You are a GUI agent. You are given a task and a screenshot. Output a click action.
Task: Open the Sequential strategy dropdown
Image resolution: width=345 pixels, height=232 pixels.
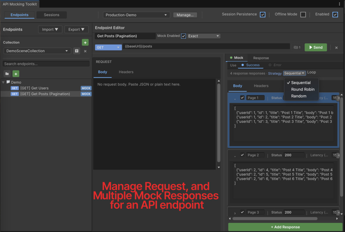click(x=294, y=73)
